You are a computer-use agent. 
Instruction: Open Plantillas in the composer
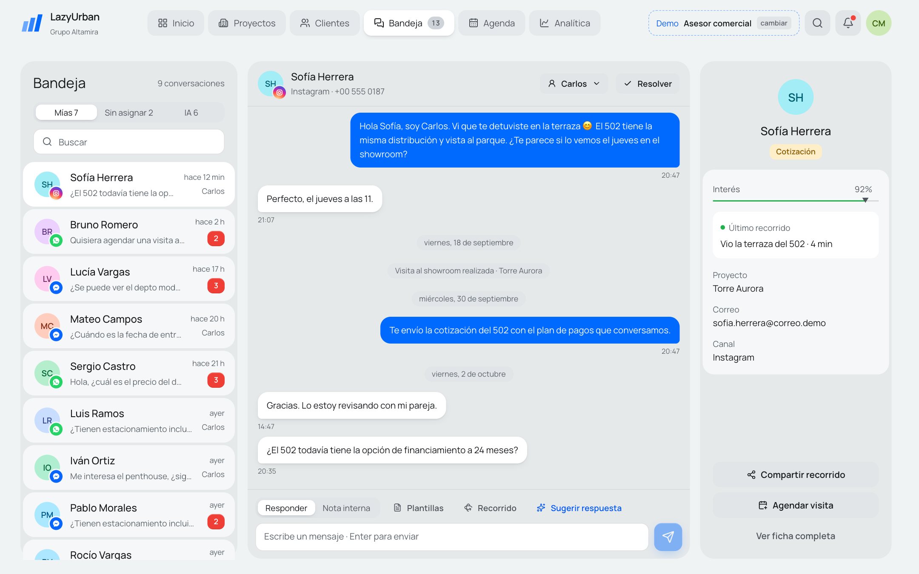[x=418, y=508]
